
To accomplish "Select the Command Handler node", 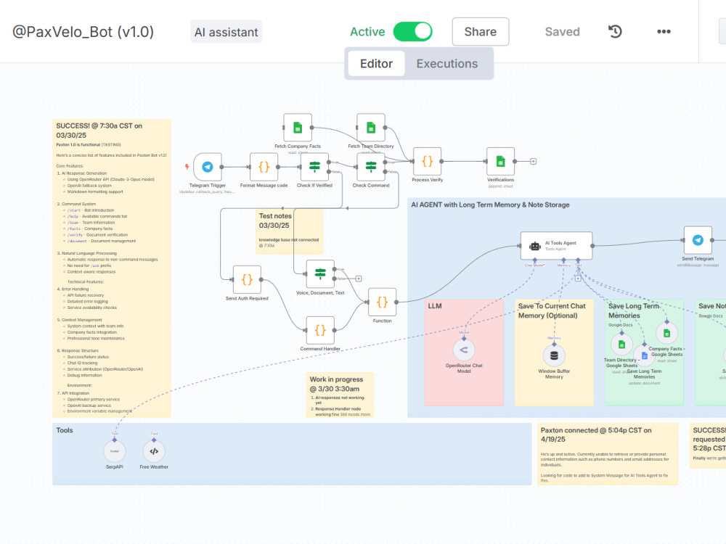I will [x=320, y=330].
